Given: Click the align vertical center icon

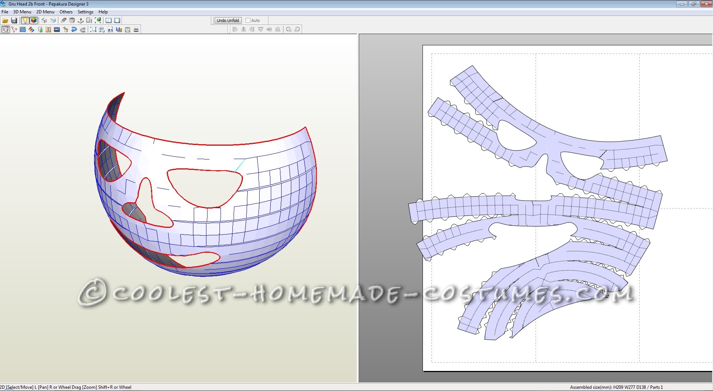Looking at the screenshot, I should click(x=269, y=29).
